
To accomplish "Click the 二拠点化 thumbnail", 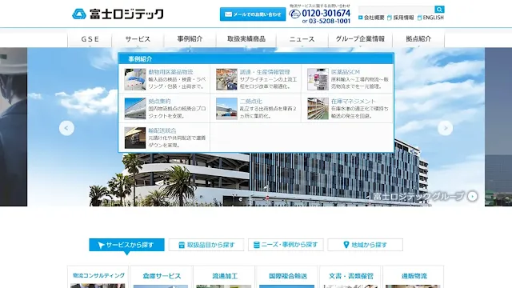I will [226, 109].
